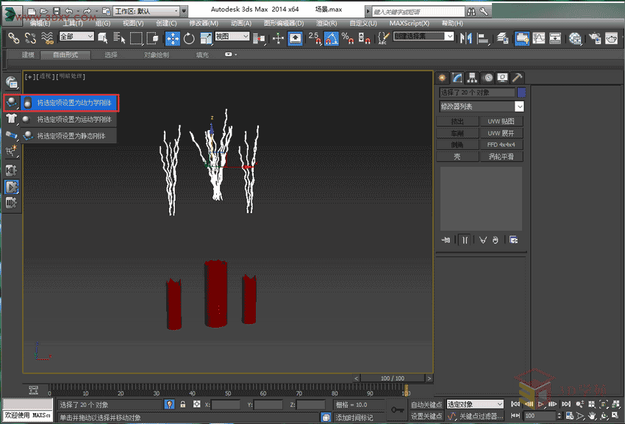Screen dimensions: 625x424
Task: Open the Create command panel tab
Action: pyautogui.click(x=443, y=77)
